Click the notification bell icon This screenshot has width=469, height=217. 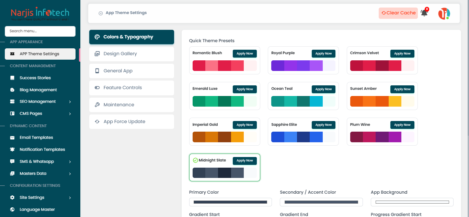(424, 13)
